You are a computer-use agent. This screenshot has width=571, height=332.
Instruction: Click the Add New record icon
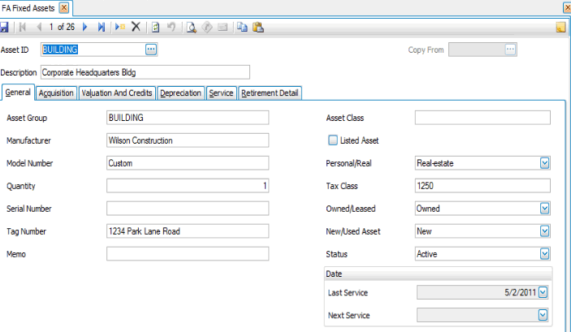coord(120,27)
